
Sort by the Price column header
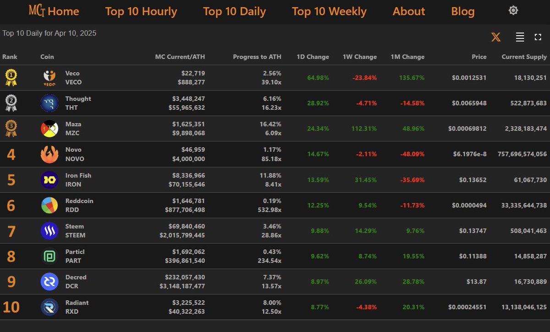point(479,57)
